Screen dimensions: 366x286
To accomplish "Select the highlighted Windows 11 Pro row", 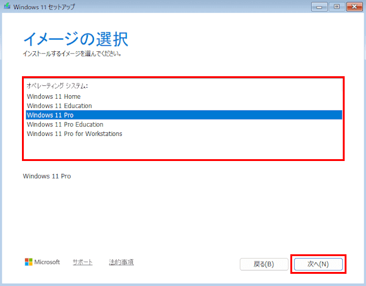I will pyautogui.click(x=184, y=115).
